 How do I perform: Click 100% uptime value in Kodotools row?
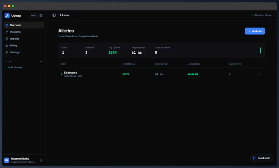[x=126, y=74]
